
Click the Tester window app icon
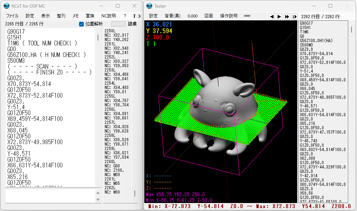click(x=149, y=6)
